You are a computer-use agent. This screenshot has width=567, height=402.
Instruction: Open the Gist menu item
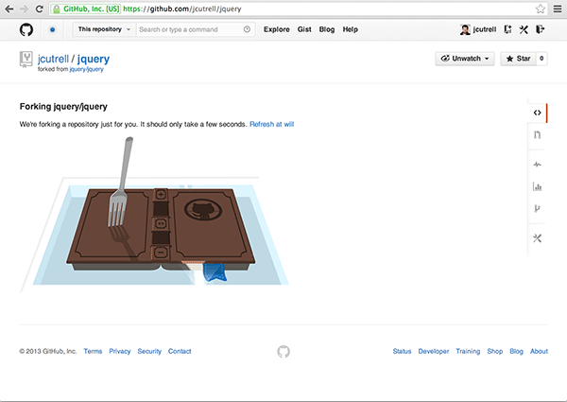click(x=304, y=29)
